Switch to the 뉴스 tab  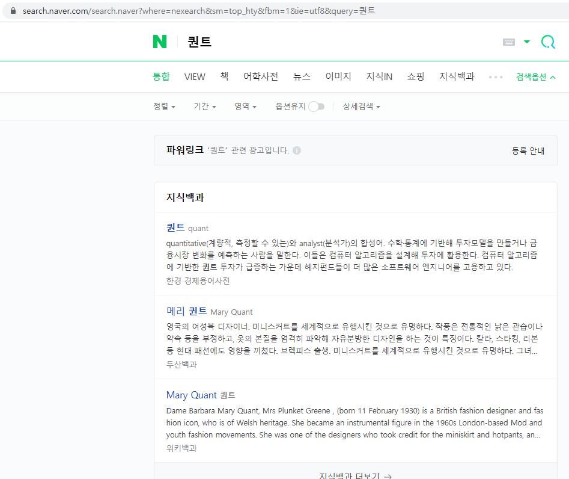(x=302, y=76)
